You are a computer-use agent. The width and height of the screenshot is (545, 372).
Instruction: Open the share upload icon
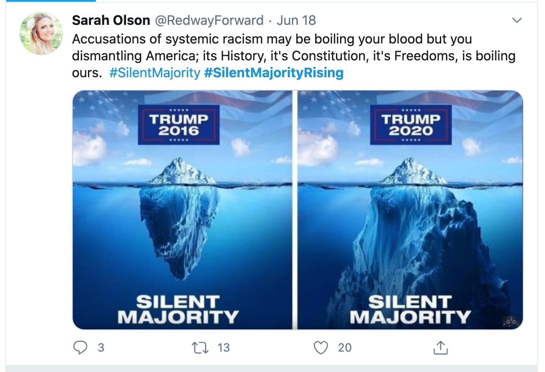439,348
